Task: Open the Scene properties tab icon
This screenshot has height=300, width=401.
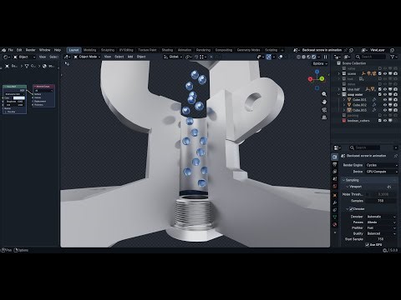Action: click(335, 179)
